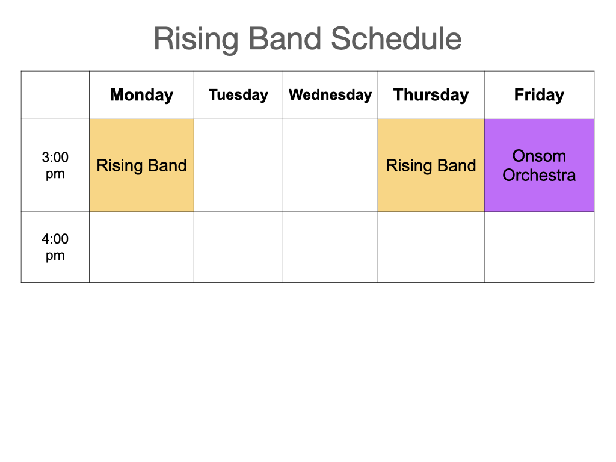Click the empty Monday 4:00 pm cell
Screen dimensions: 616x462
coord(141,247)
